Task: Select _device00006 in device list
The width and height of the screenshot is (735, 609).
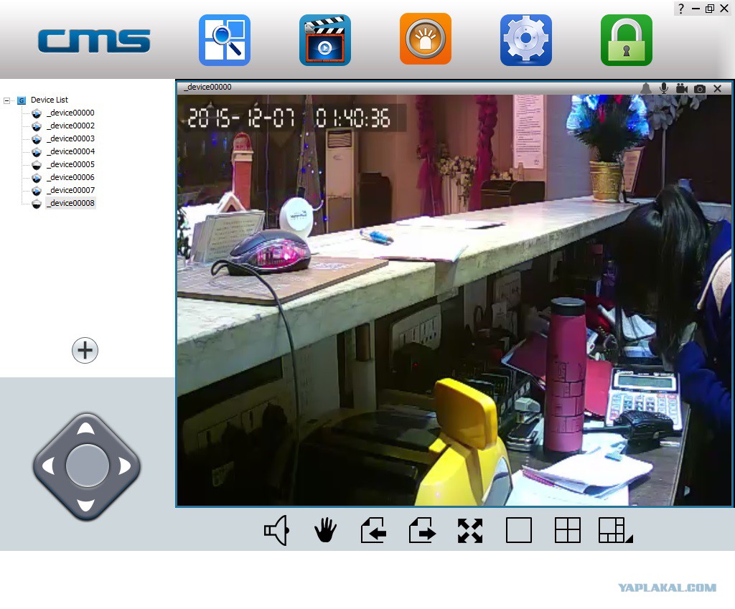Action: (71, 177)
